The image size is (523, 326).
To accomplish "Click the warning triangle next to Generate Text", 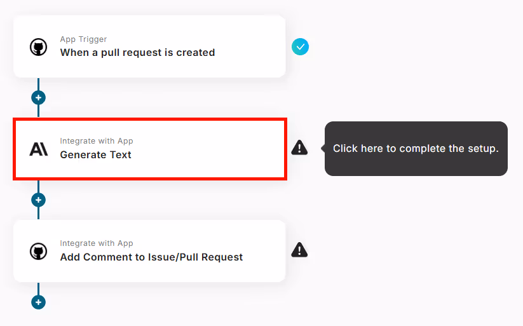I will point(299,147).
